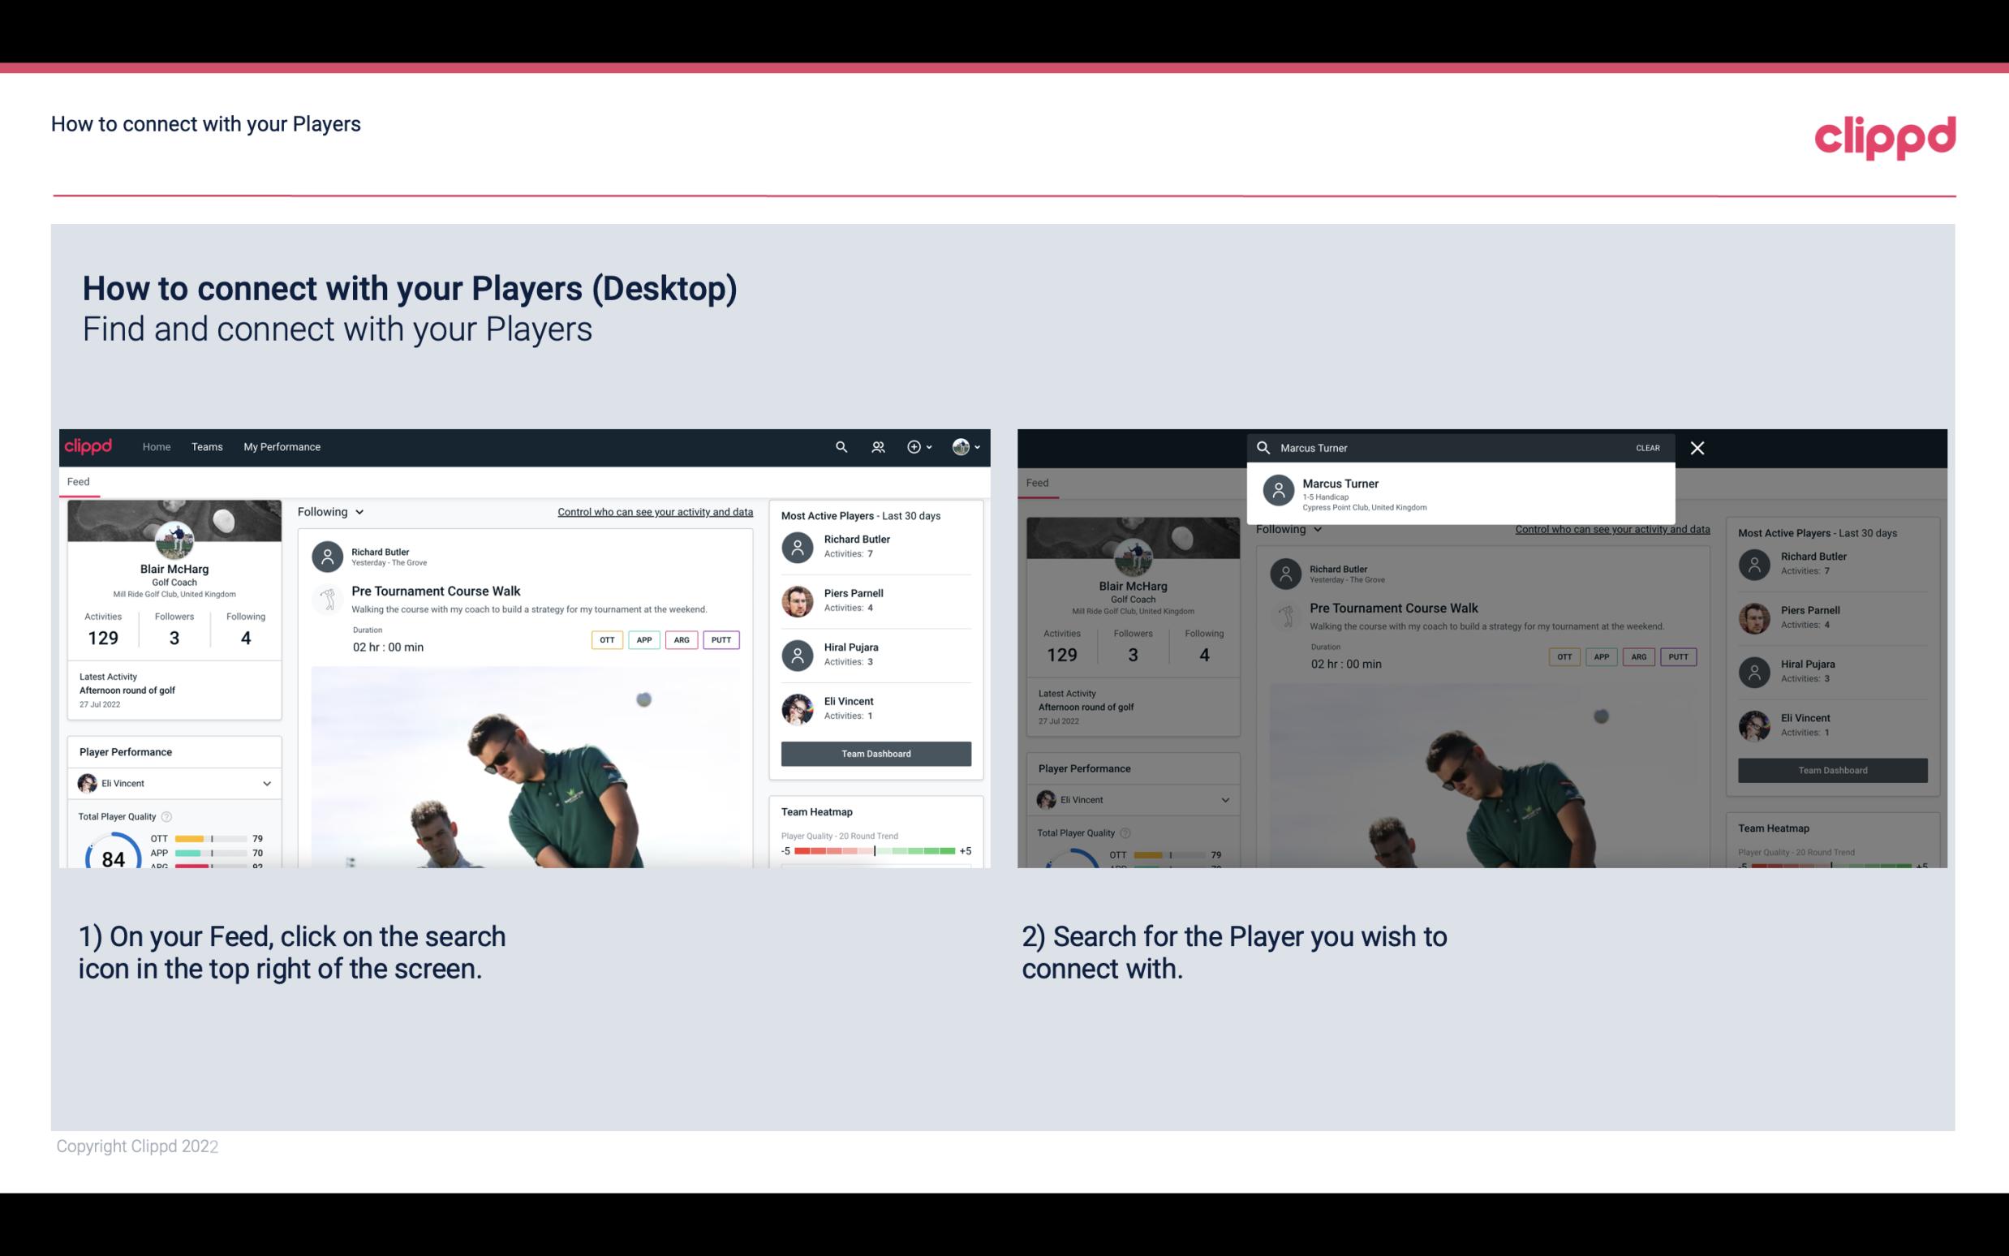Toggle APP stat filter on activity
The width and height of the screenshot is (2009, 1256).
tap(643, 638)
